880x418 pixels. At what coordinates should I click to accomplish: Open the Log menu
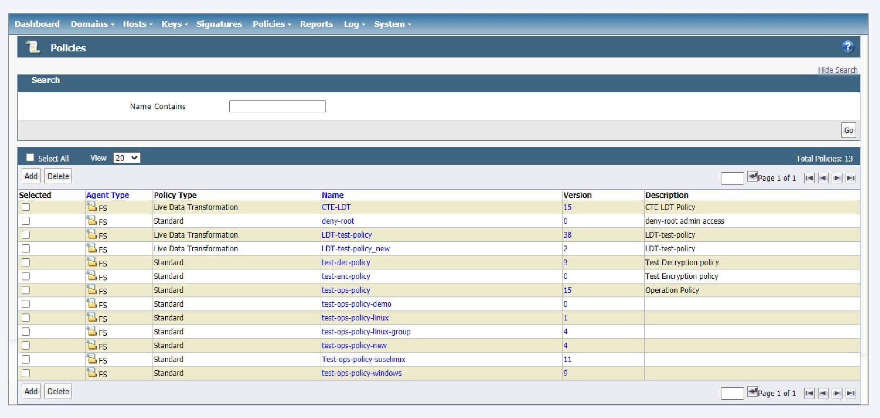354,24
